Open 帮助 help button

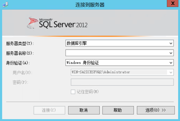118,110
